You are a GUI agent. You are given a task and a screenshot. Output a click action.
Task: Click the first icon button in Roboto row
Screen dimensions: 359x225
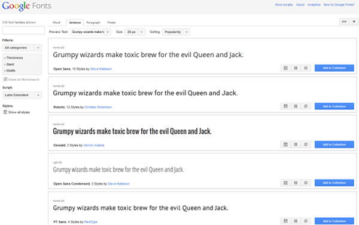[x=285, y=106]
